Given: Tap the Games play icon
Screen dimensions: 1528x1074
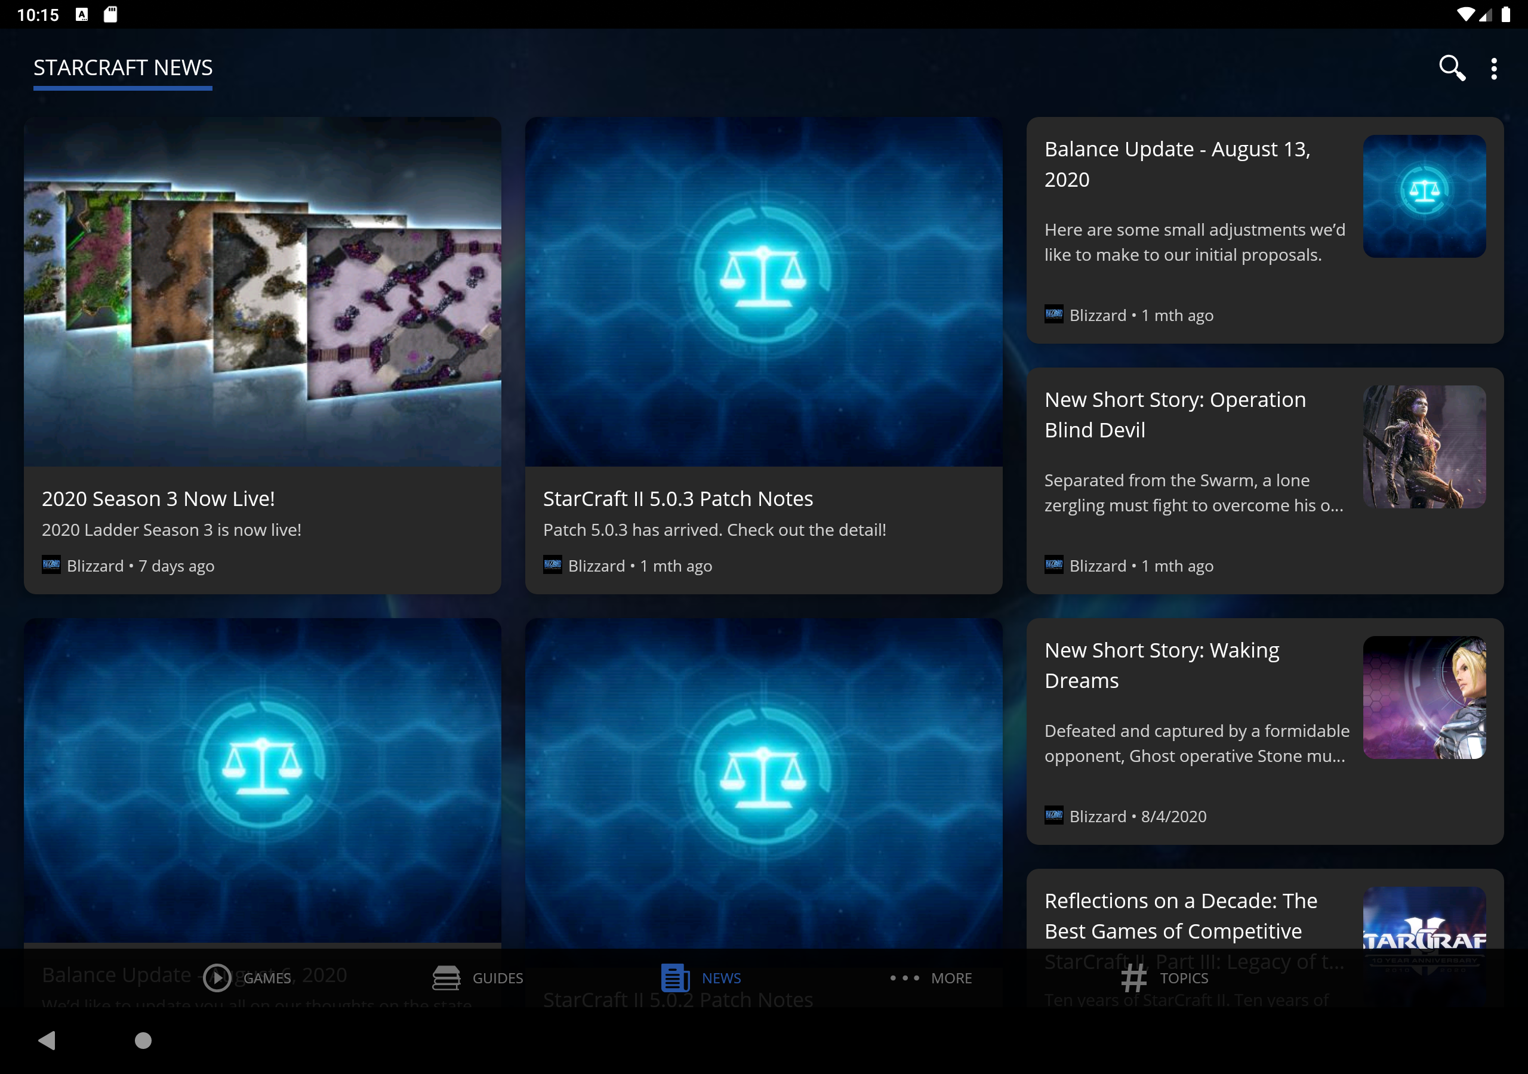Looking at the screenshot, I should click(217, 977).
